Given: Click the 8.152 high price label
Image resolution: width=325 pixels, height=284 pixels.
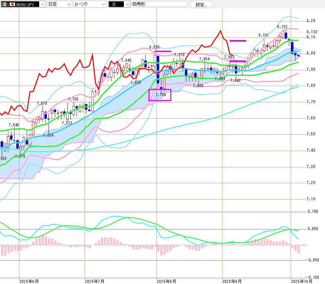Looking at the screenshot, I should pos(282,27).
